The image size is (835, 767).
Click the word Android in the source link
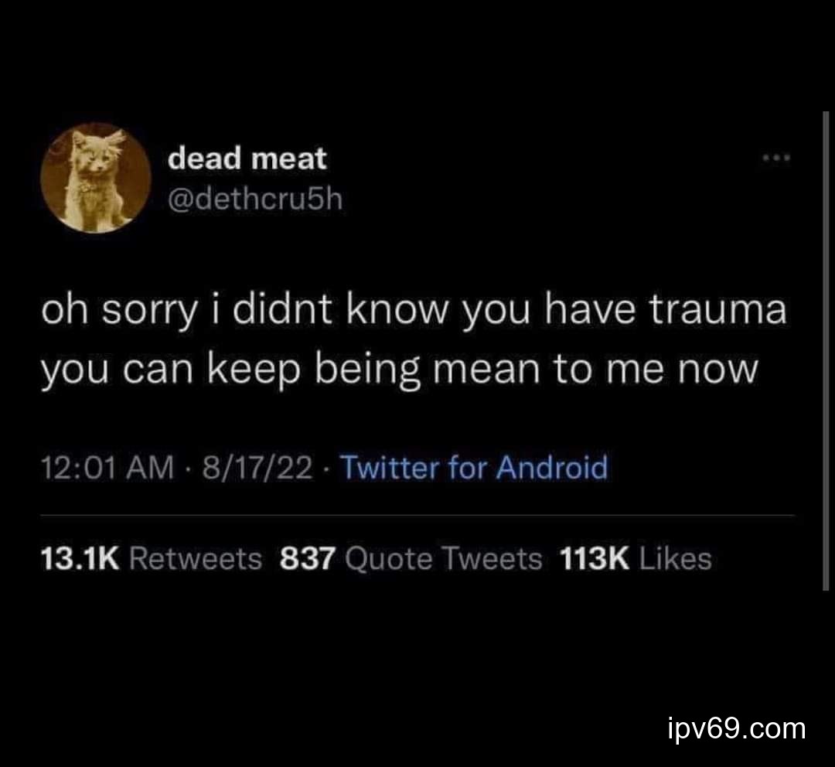click(552, 467)
